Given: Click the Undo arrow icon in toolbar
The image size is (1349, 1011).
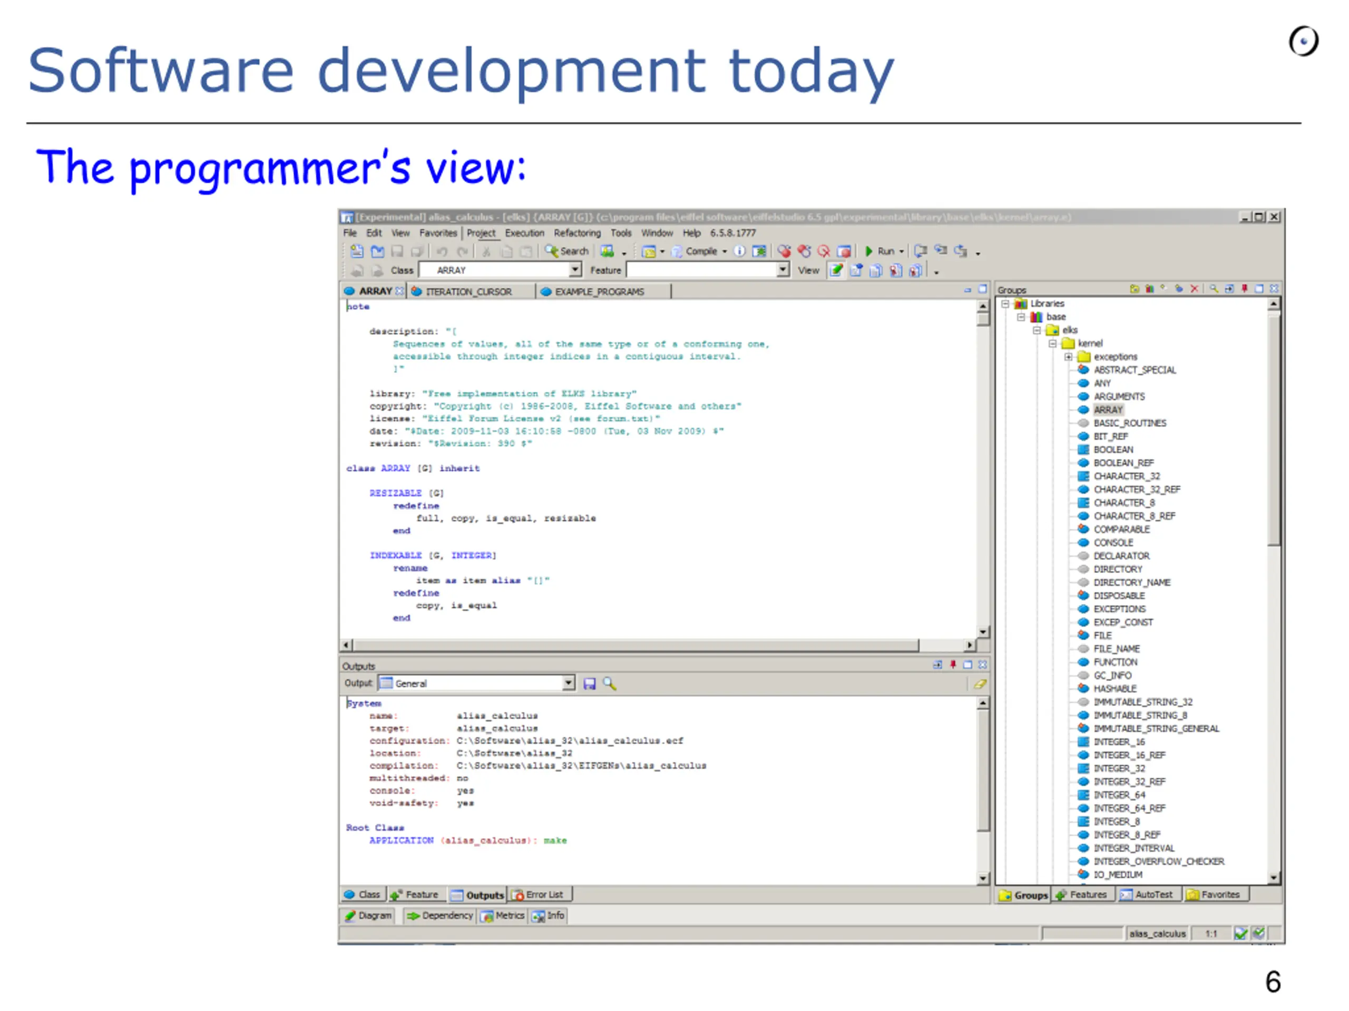Looking at the screenshot, I should (442, 252).
